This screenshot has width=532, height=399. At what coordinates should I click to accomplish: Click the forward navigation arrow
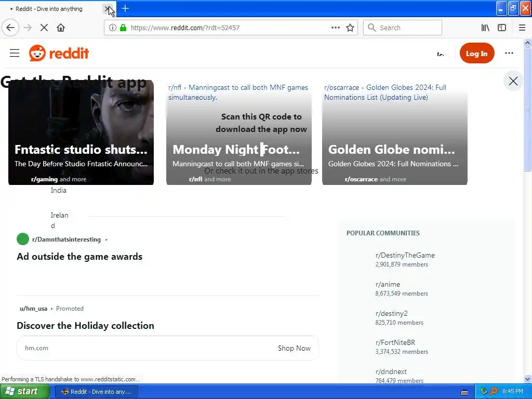click(28, 28)
